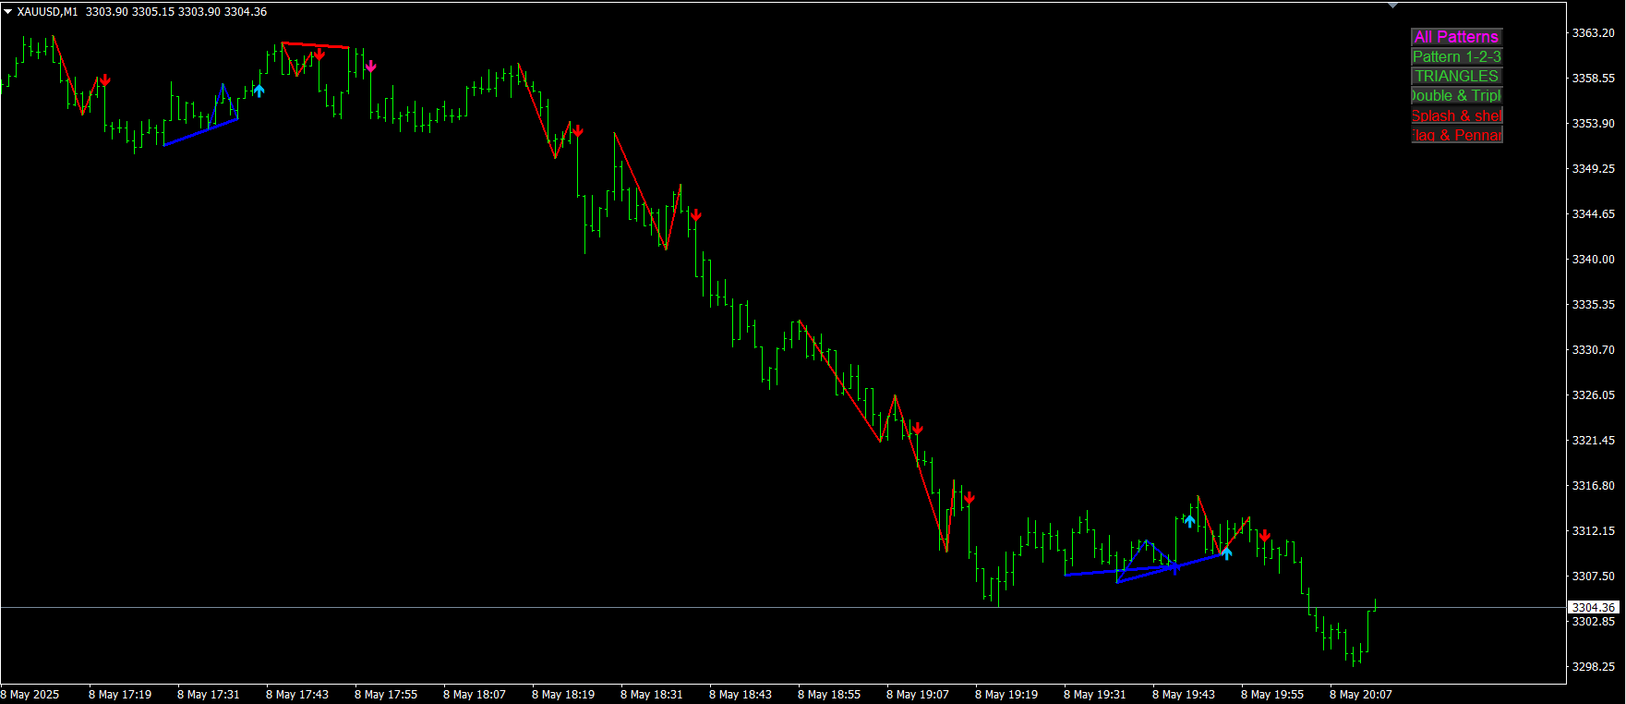
Task: Select the red down arrow near 3321.45 level
Action: point(917,429)
